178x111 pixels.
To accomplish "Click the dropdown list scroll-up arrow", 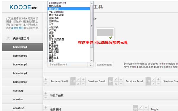I will point(92,3).
